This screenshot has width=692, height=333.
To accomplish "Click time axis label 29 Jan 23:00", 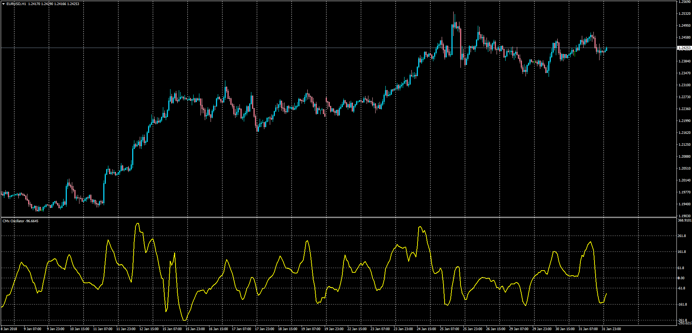I will click(542, 329).
